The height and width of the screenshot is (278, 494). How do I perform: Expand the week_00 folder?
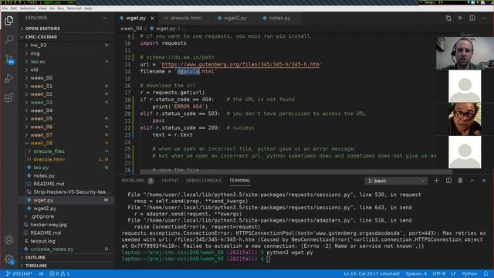click(x=41, y=78)
